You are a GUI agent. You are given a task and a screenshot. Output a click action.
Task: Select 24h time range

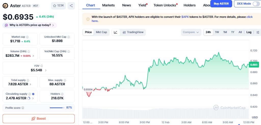pos(208,32)
